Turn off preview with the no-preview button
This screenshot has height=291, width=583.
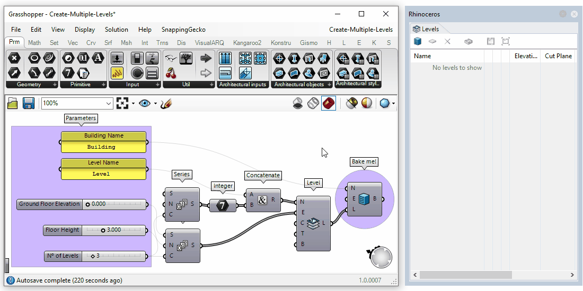[298, 104]
